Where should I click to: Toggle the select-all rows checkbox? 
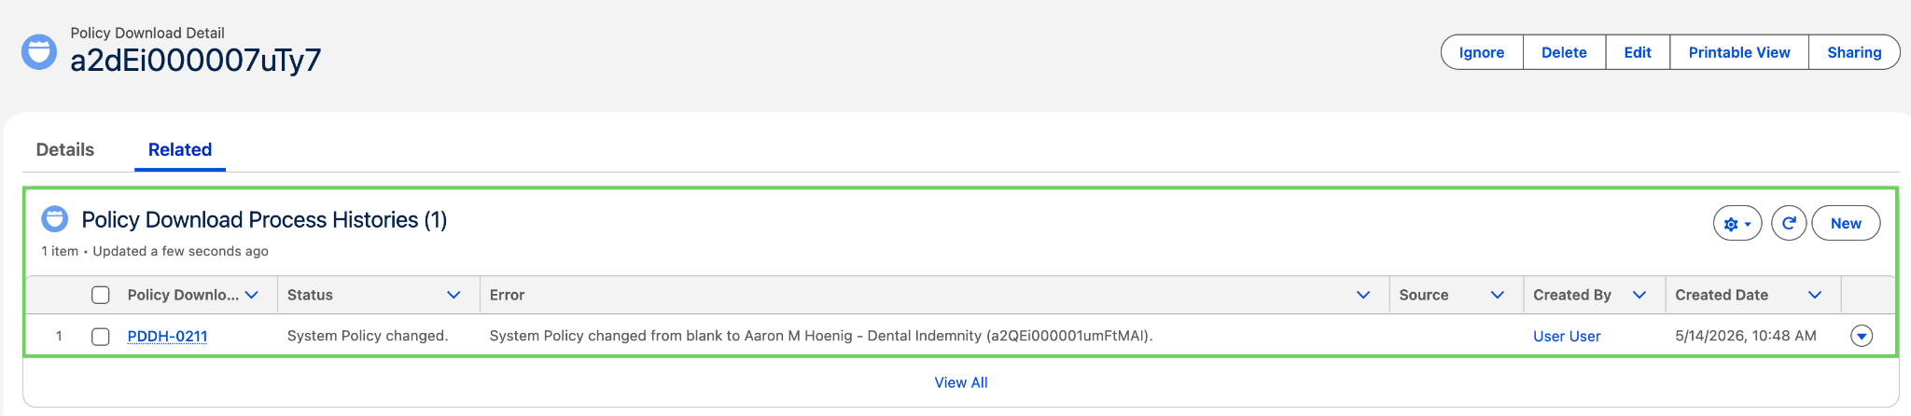coord(101,295)
